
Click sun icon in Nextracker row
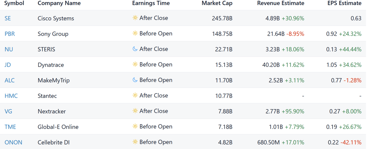(x=135, y=111)
